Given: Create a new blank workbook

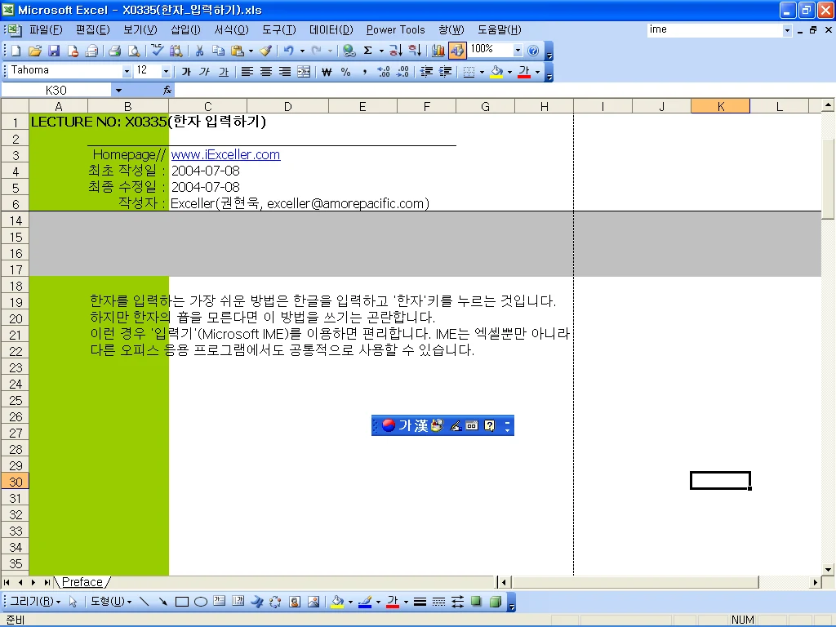Looking at the screenshot, I should tap(16, 51).
